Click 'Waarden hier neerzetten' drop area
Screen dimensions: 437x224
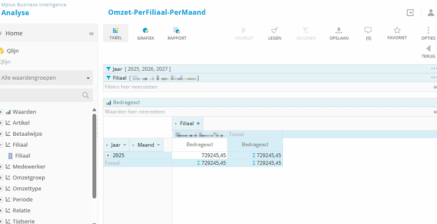pyautogui.click(x=270, y=112)
